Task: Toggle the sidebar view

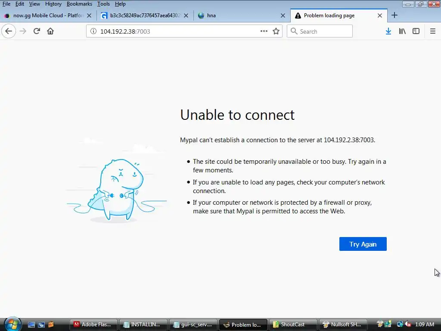Action: click(x=416, y=31)
